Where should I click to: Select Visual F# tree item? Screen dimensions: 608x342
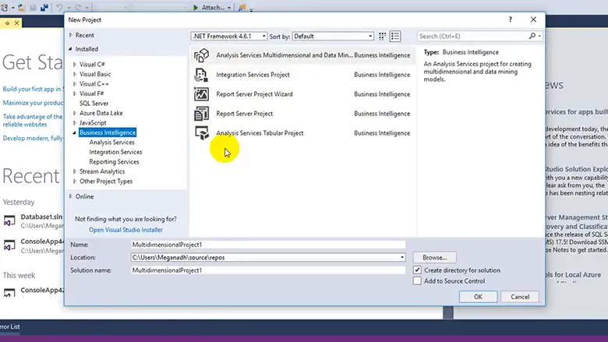coord(91,93)
